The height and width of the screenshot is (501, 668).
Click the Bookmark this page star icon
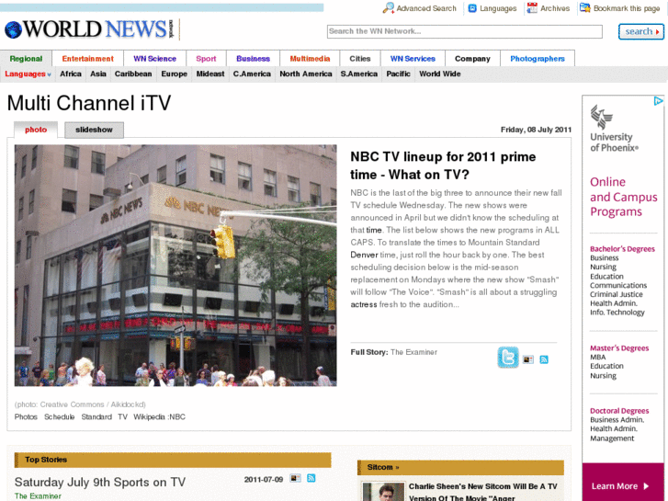585,8
